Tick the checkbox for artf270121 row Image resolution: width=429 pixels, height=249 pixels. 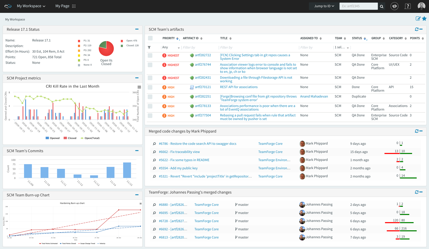tap(150, 87)
